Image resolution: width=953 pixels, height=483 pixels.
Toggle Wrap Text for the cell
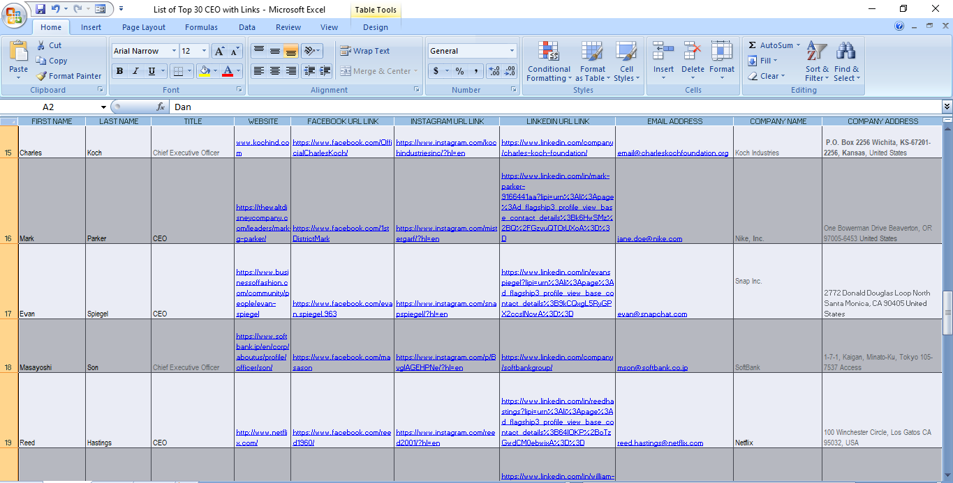click(x=365, y=51)
